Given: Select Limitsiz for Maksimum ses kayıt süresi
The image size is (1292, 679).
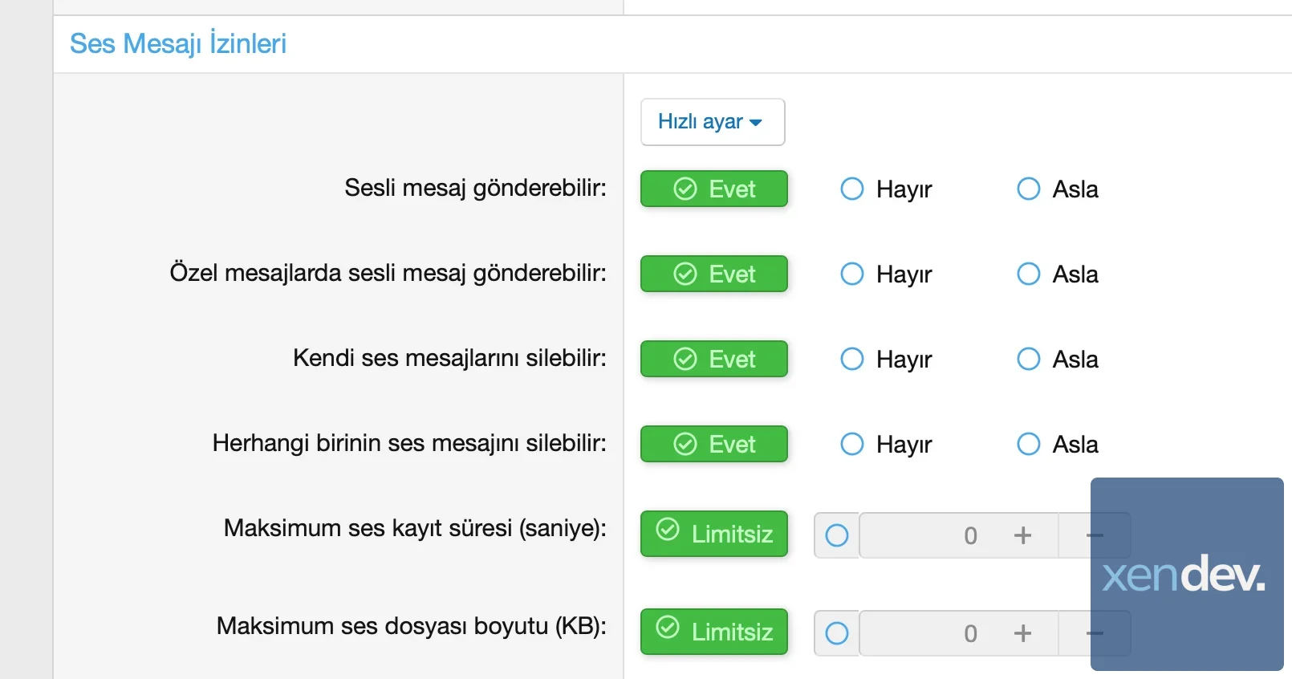Looking at the screenshot, I should point(713,534).
